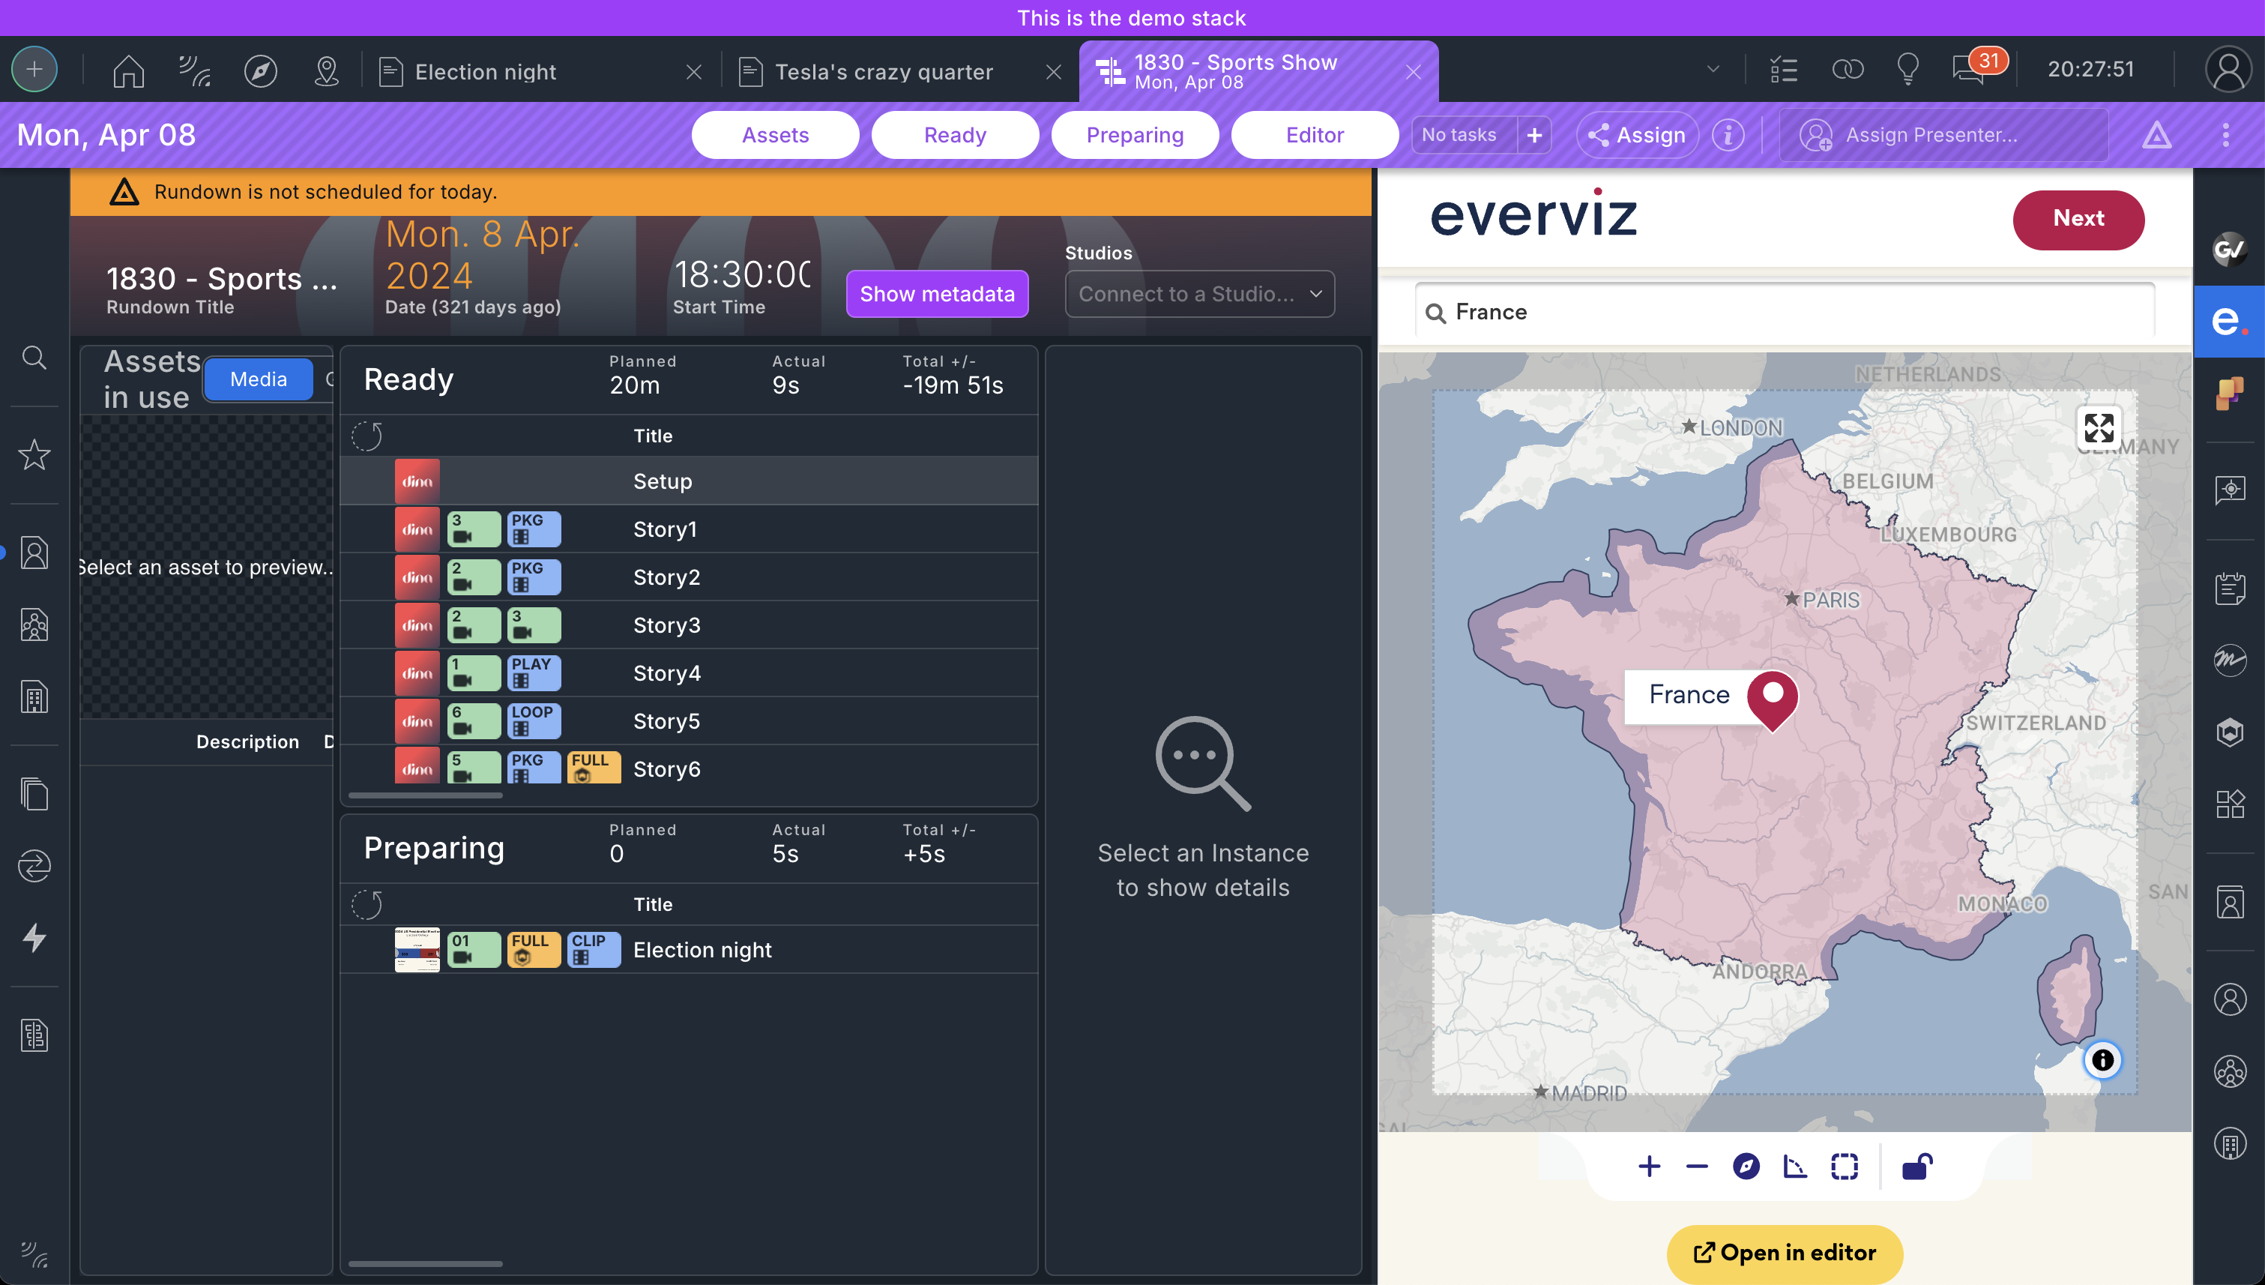Viewport: 2265px width, 1285px height.
Task: Open Election night thumbnail in Preparing
Action: coord(417,951)
